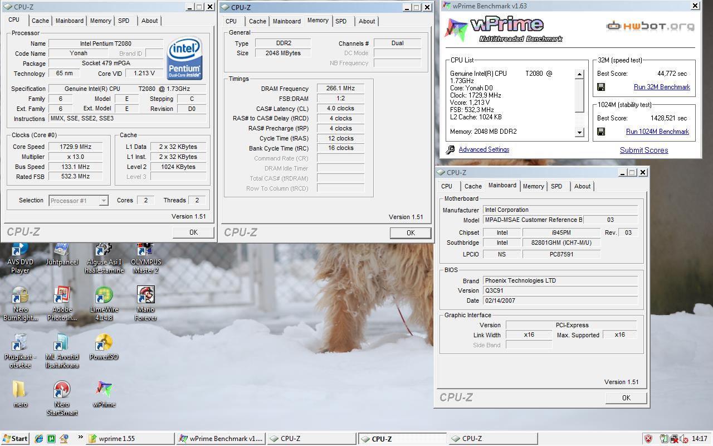Switch to the Cache tab in the CPU window
The width and height of the screenshot is (713, 446).
40,21
